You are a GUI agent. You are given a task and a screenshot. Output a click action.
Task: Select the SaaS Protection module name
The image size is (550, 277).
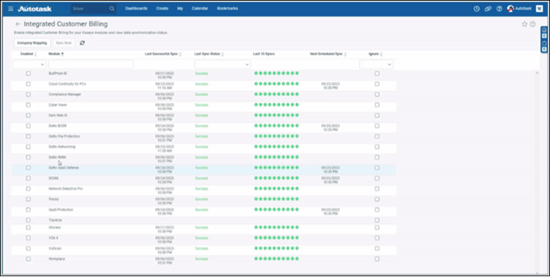click(x=61, y=209)
